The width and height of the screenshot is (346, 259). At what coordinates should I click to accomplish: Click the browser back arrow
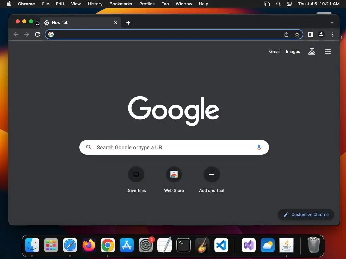point(16,34)
